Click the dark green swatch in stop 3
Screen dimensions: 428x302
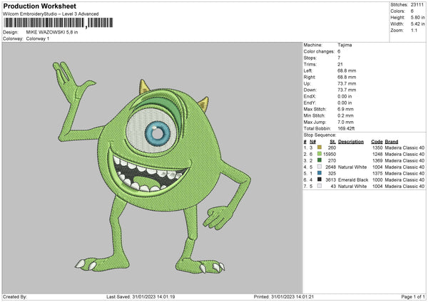tap(319, 160)
